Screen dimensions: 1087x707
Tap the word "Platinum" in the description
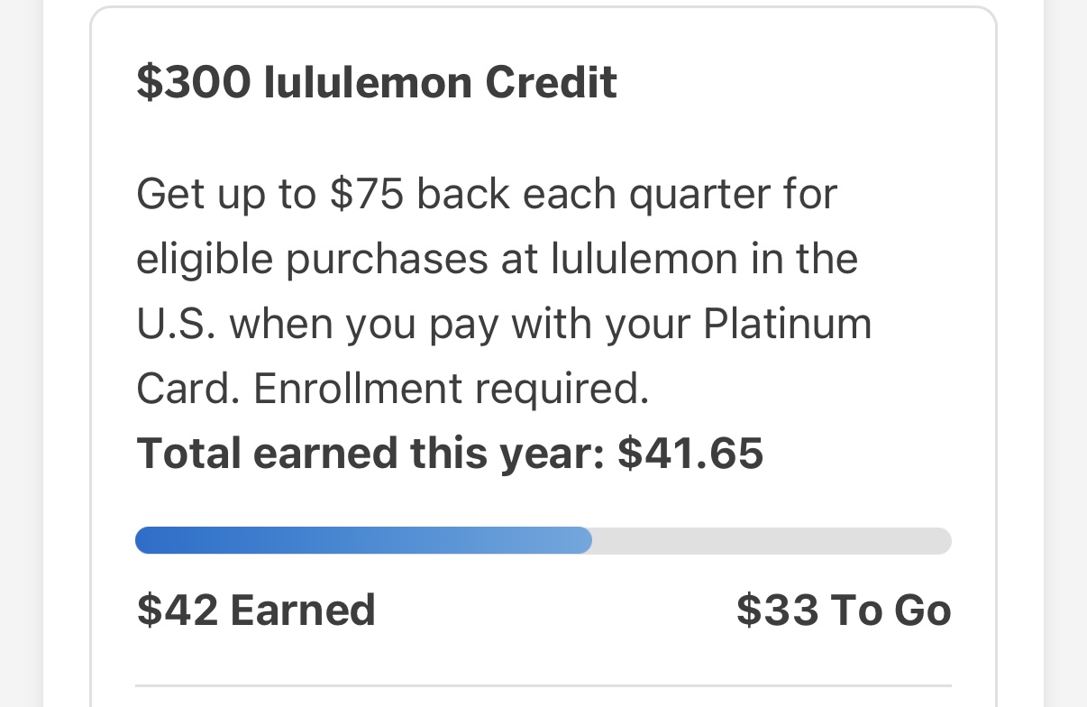point(787,324)
